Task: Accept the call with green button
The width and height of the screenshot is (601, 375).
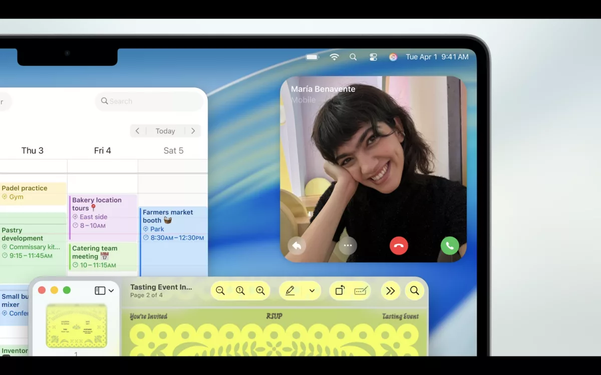Action: point(450,245)
